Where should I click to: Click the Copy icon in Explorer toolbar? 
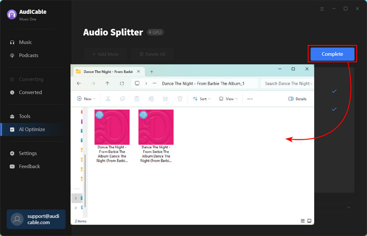pyautogui.click(x=122, y=99)
